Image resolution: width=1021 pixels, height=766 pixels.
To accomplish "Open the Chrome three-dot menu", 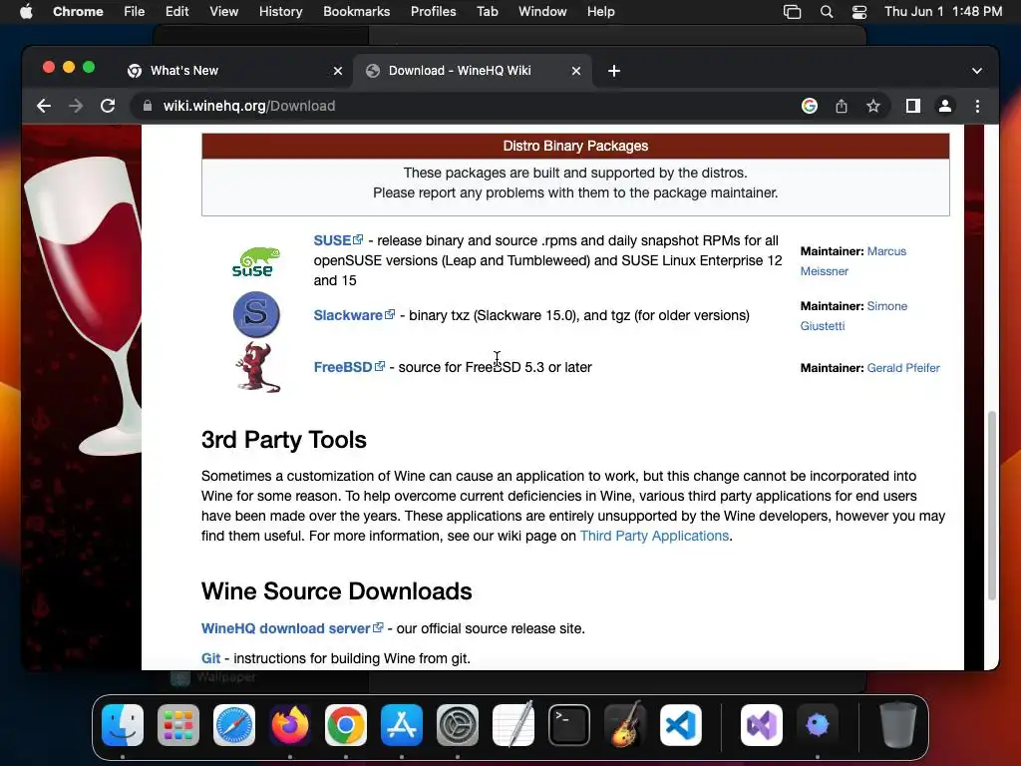I will pos(977,106).
